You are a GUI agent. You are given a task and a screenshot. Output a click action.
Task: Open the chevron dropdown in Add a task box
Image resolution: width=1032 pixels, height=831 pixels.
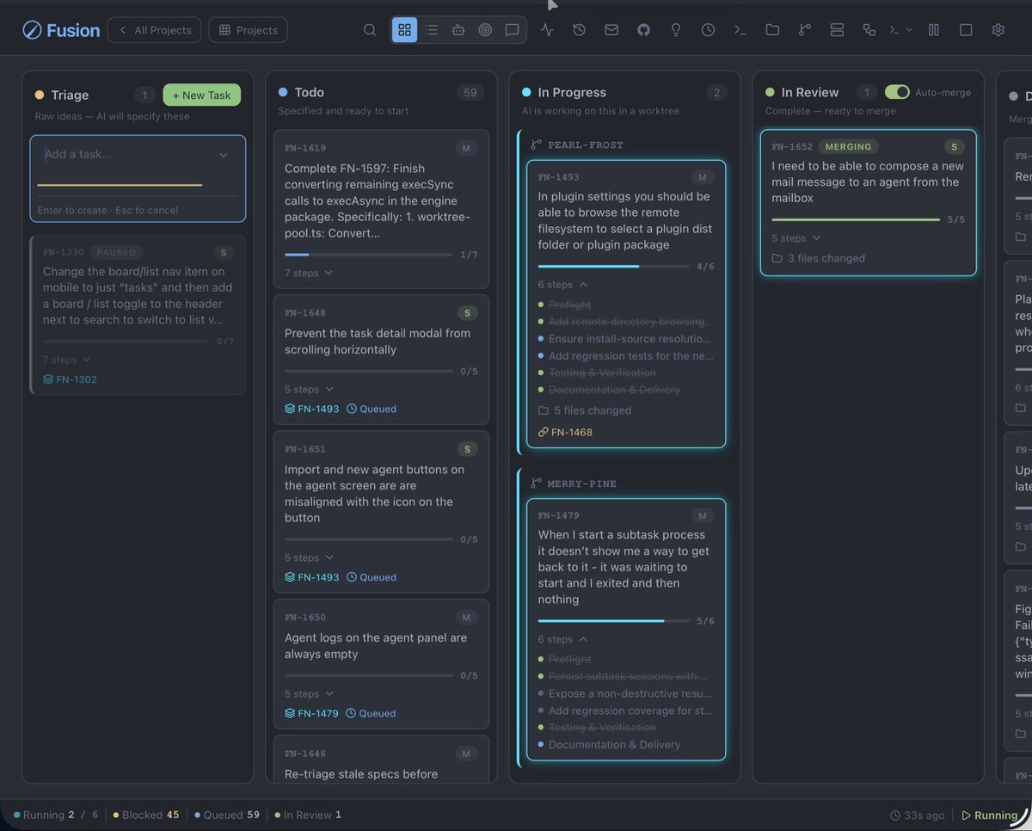click(x=224, y=156)
